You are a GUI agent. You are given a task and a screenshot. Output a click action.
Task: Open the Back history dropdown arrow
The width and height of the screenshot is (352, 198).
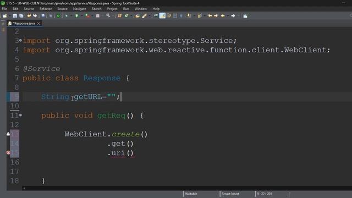click(x=228, y=16)
